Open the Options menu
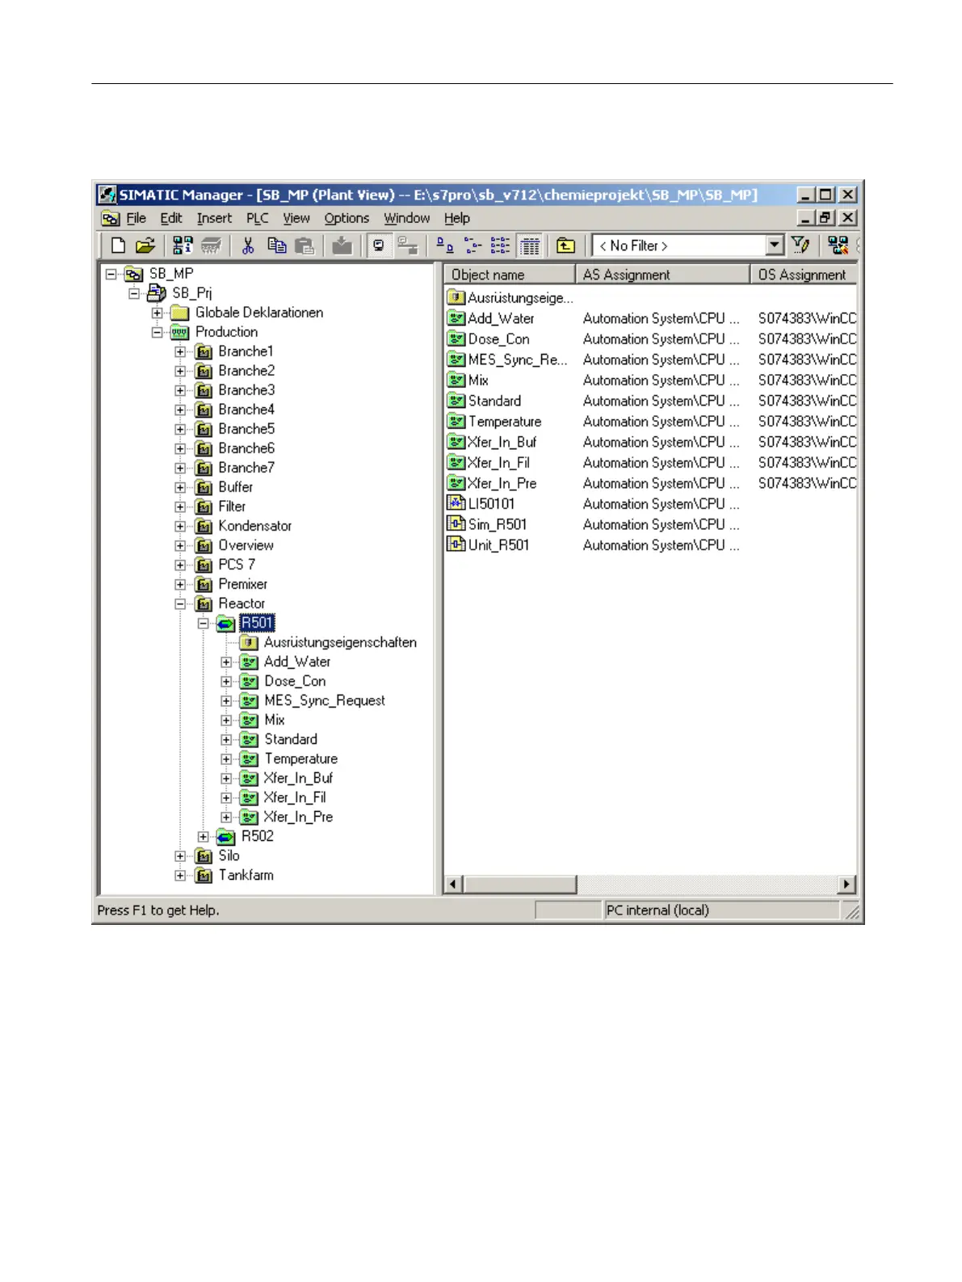The image size is (962, 1282). point(347,218)
